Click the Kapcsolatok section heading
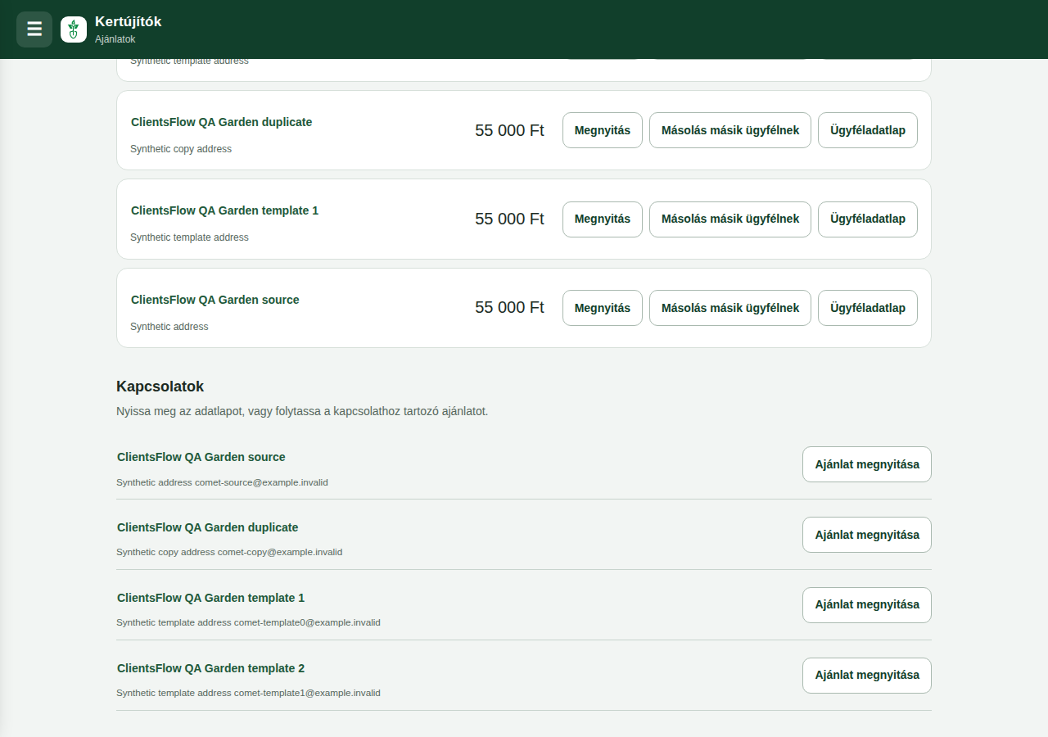Viewport: 1048px width, 737px height. tap(160, 387)
